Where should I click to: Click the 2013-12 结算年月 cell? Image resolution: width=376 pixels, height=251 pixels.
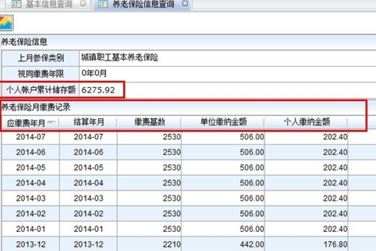[x=88, y=244]
